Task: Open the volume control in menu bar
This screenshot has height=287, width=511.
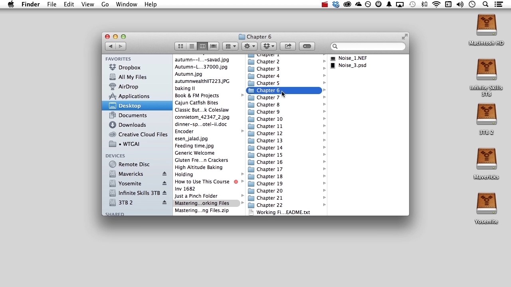Action: coord(460,4)
